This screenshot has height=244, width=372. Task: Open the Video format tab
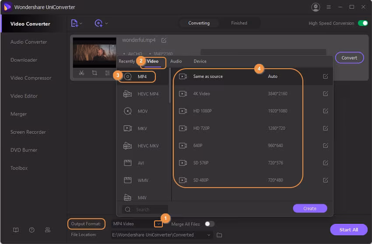tap(153, 61)
